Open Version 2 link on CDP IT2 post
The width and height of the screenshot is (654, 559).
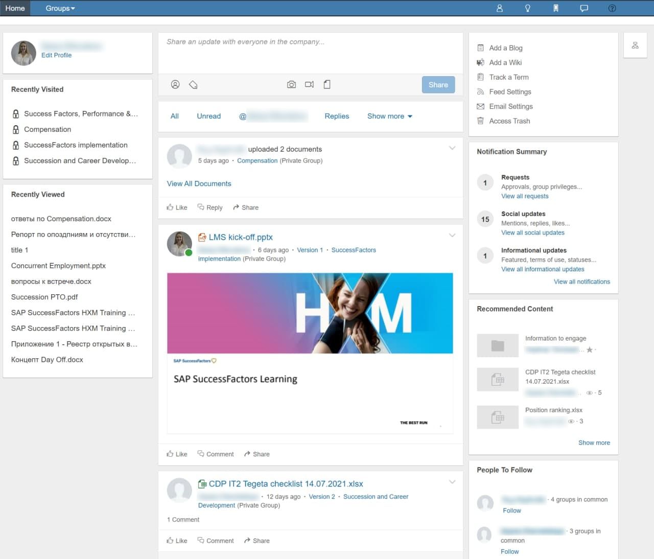point(322,497)
